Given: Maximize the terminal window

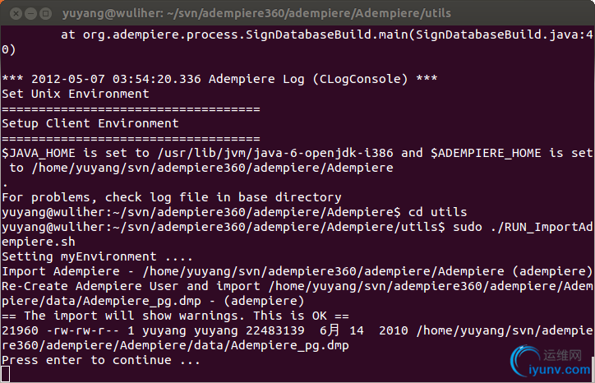Looking at the screenshot, I should pos(45,14).
